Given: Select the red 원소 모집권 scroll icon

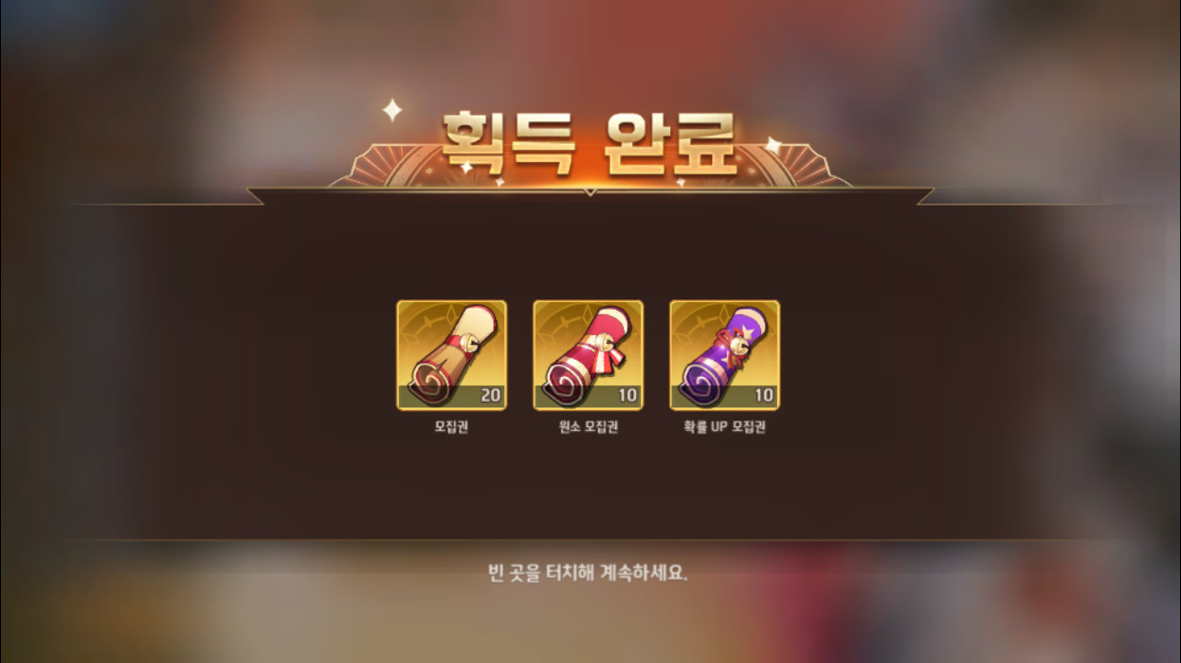Looking at the screenshot, I should pos(588,355).
